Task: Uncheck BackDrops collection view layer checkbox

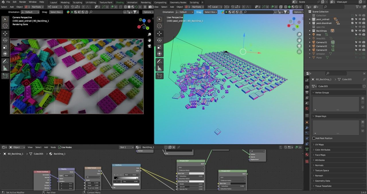Action: (352, 31)
